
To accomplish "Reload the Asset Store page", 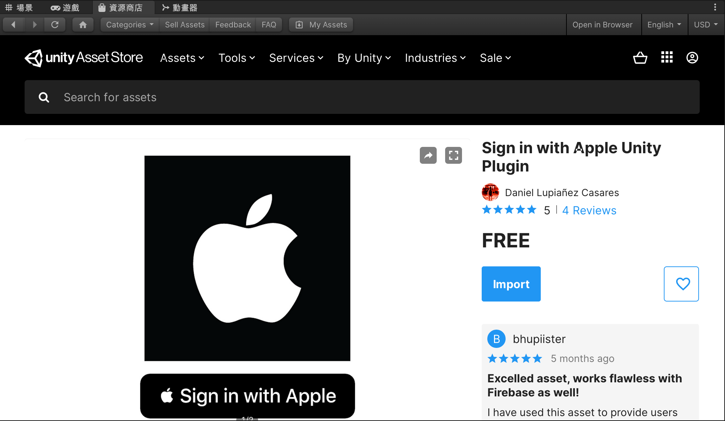I will (x=55, y=25).
